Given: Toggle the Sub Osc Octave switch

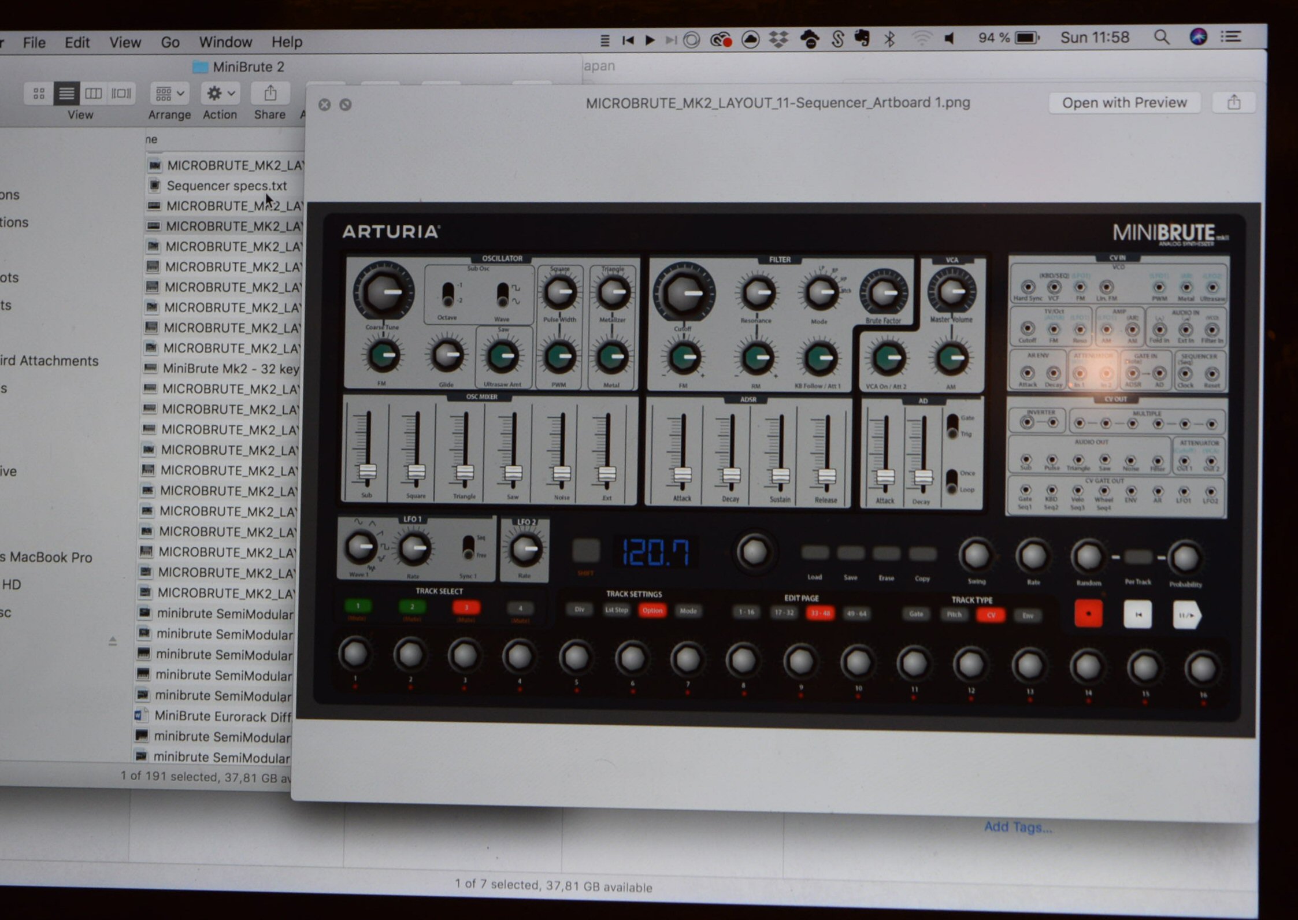Looking at the screenshot, I should pyautogui.click(x=448, y=295).
